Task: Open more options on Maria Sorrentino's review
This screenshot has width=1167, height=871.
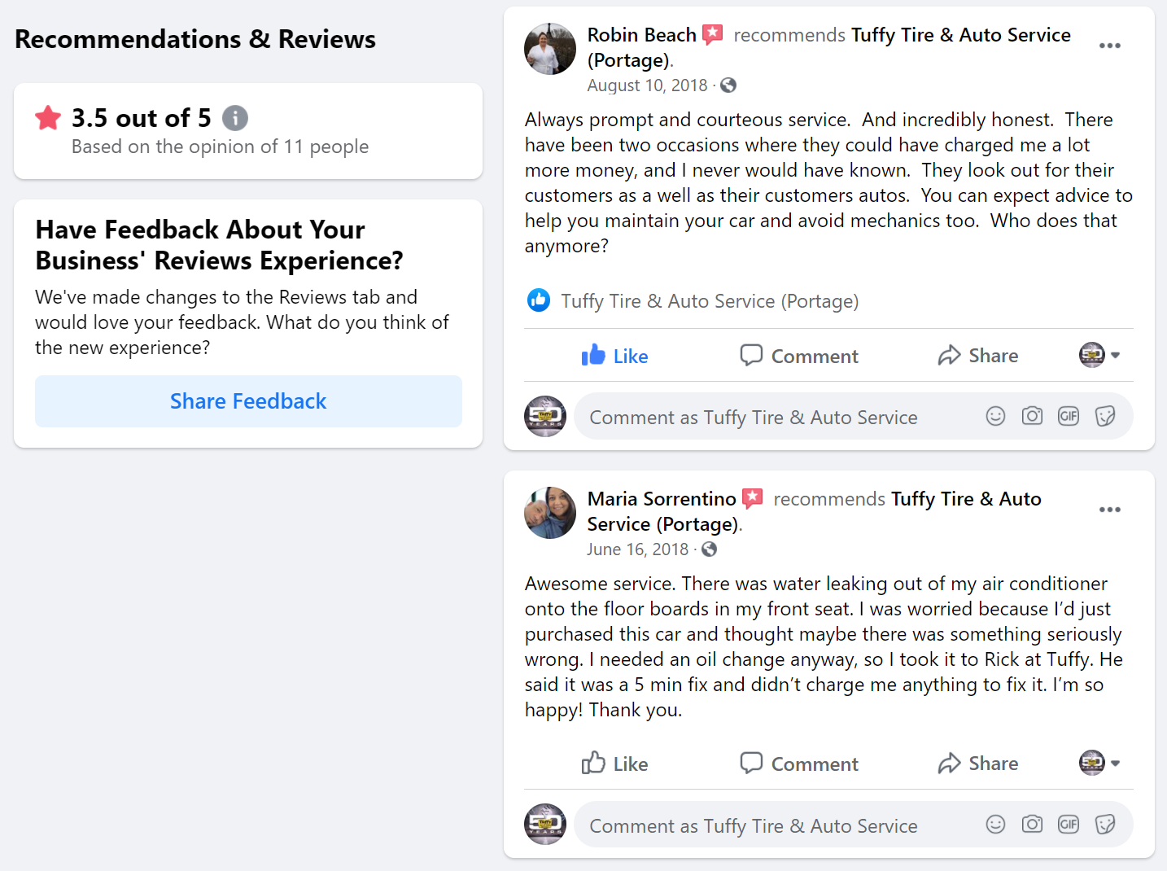Action: 1109,510
